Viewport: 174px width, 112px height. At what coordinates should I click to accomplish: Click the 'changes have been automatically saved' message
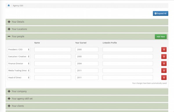(149, 83)
